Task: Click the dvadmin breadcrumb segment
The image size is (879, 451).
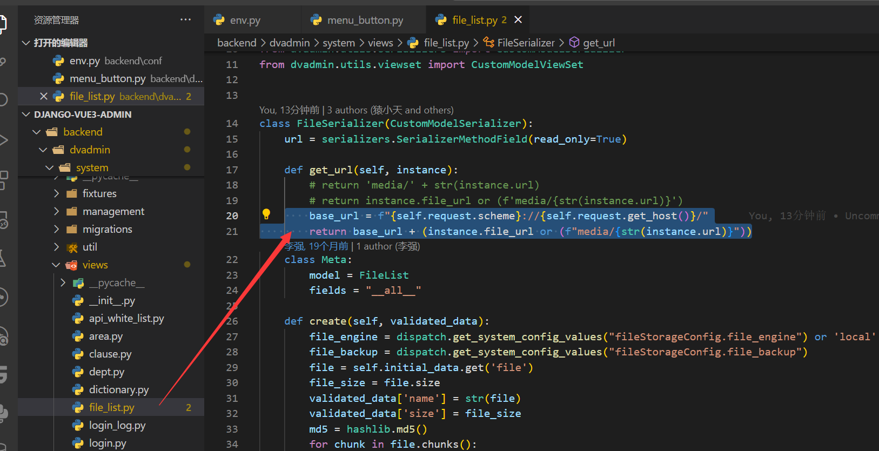Action: click(290, 43)
